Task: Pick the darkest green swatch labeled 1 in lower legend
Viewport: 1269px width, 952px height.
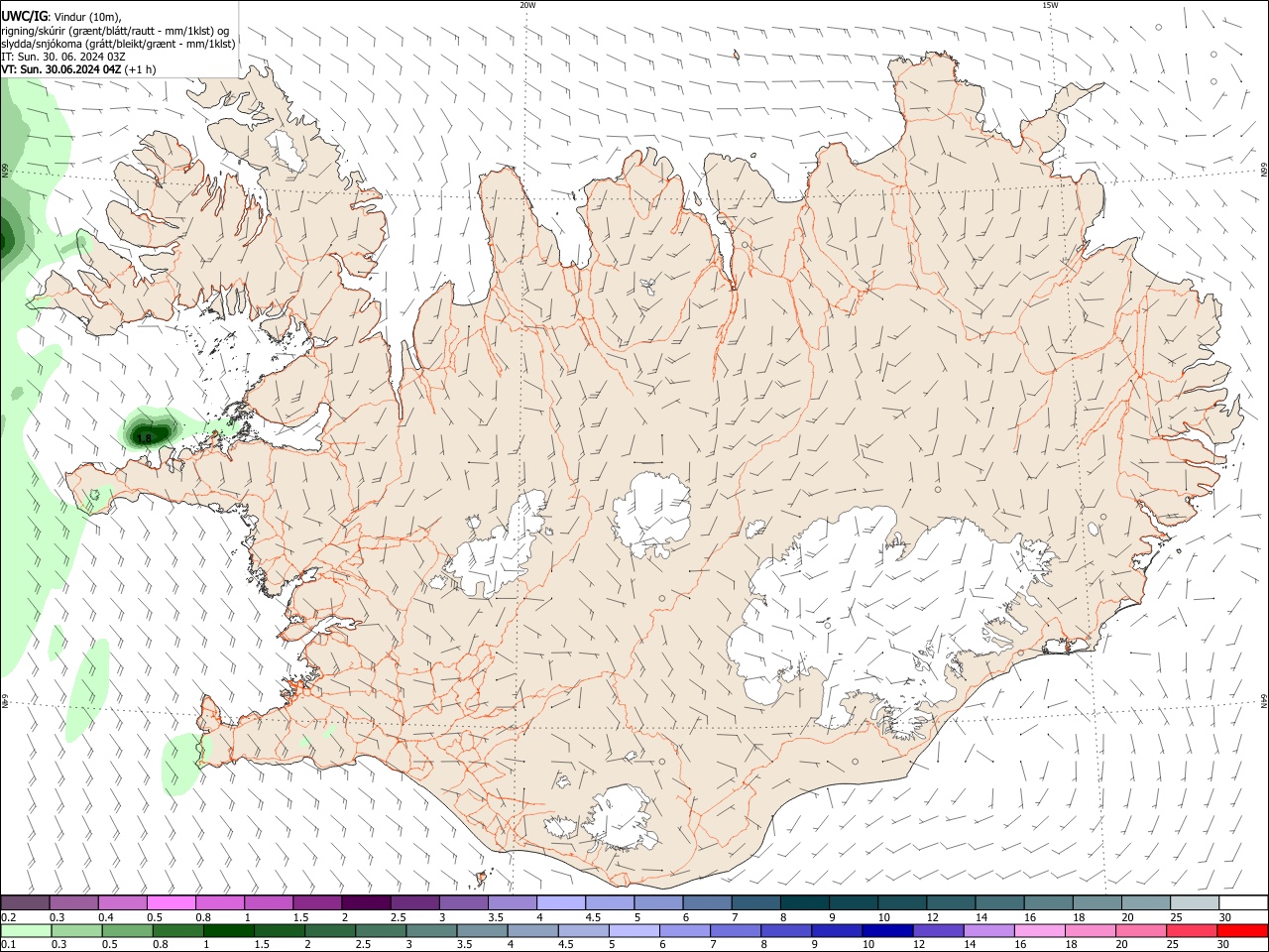Action: coord(229,930)
